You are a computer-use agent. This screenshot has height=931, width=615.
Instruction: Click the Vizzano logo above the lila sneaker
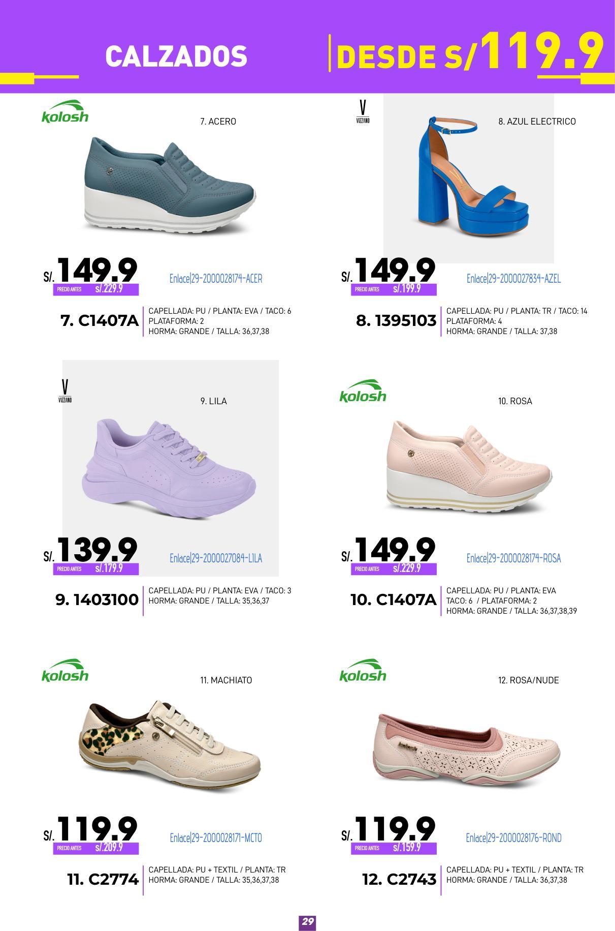point(64,391)
